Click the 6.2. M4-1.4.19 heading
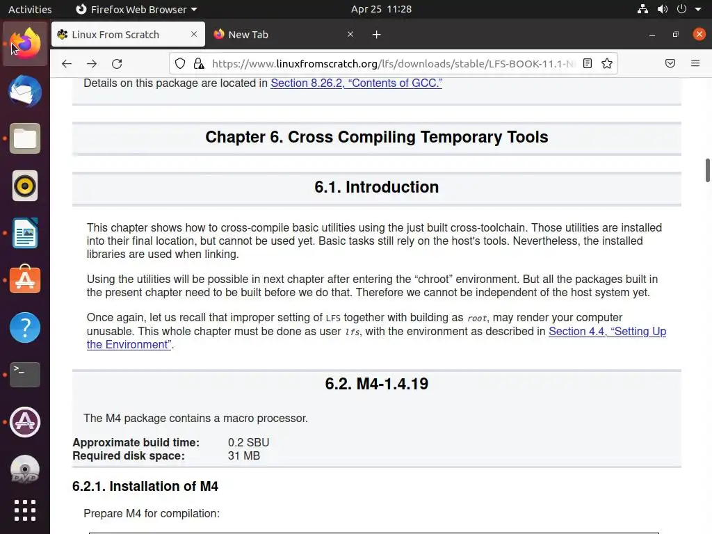712x534 pixels. point(376,384)
